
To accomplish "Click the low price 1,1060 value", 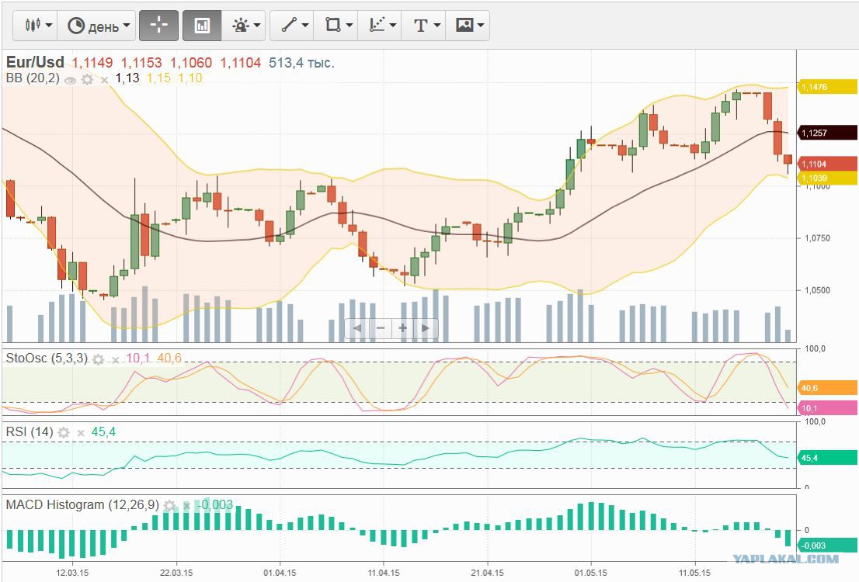I will coord(190,63).
